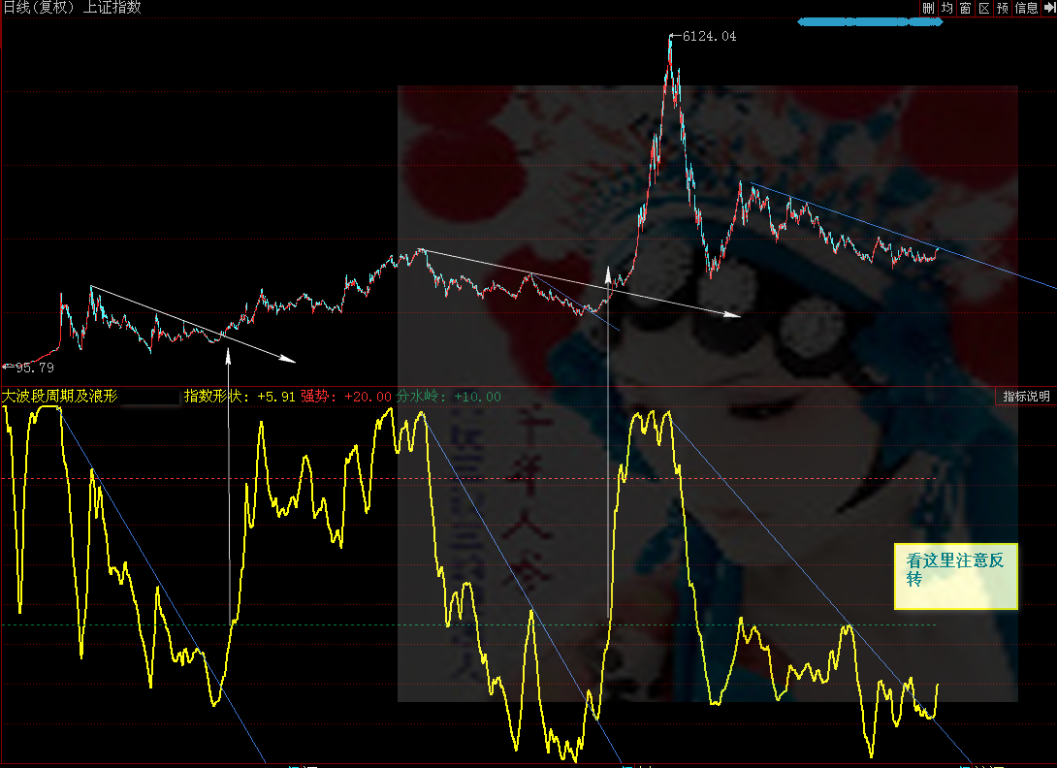1057x768 pixels.
Task: Click the right-arrow collapse icon at top right
Action: pyautogui.click(x=1049, y=8)
